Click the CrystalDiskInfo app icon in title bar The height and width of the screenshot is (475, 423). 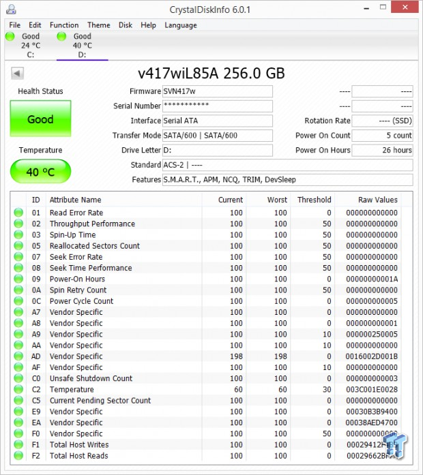coord(11,9)
